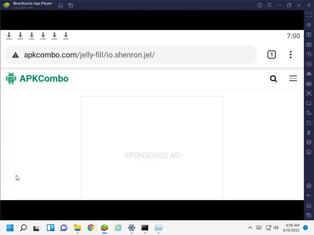This screenshot has height=235, width=314.
Task: Take a screenshot with the sidebar camera icon
Action: tap(309, 93)
